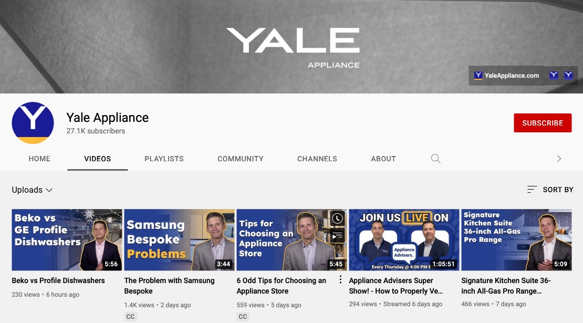Click the Add to Queue icon on the Tips video
The width and height of the screenshot is (583, 323).
(x=337, y=235)
